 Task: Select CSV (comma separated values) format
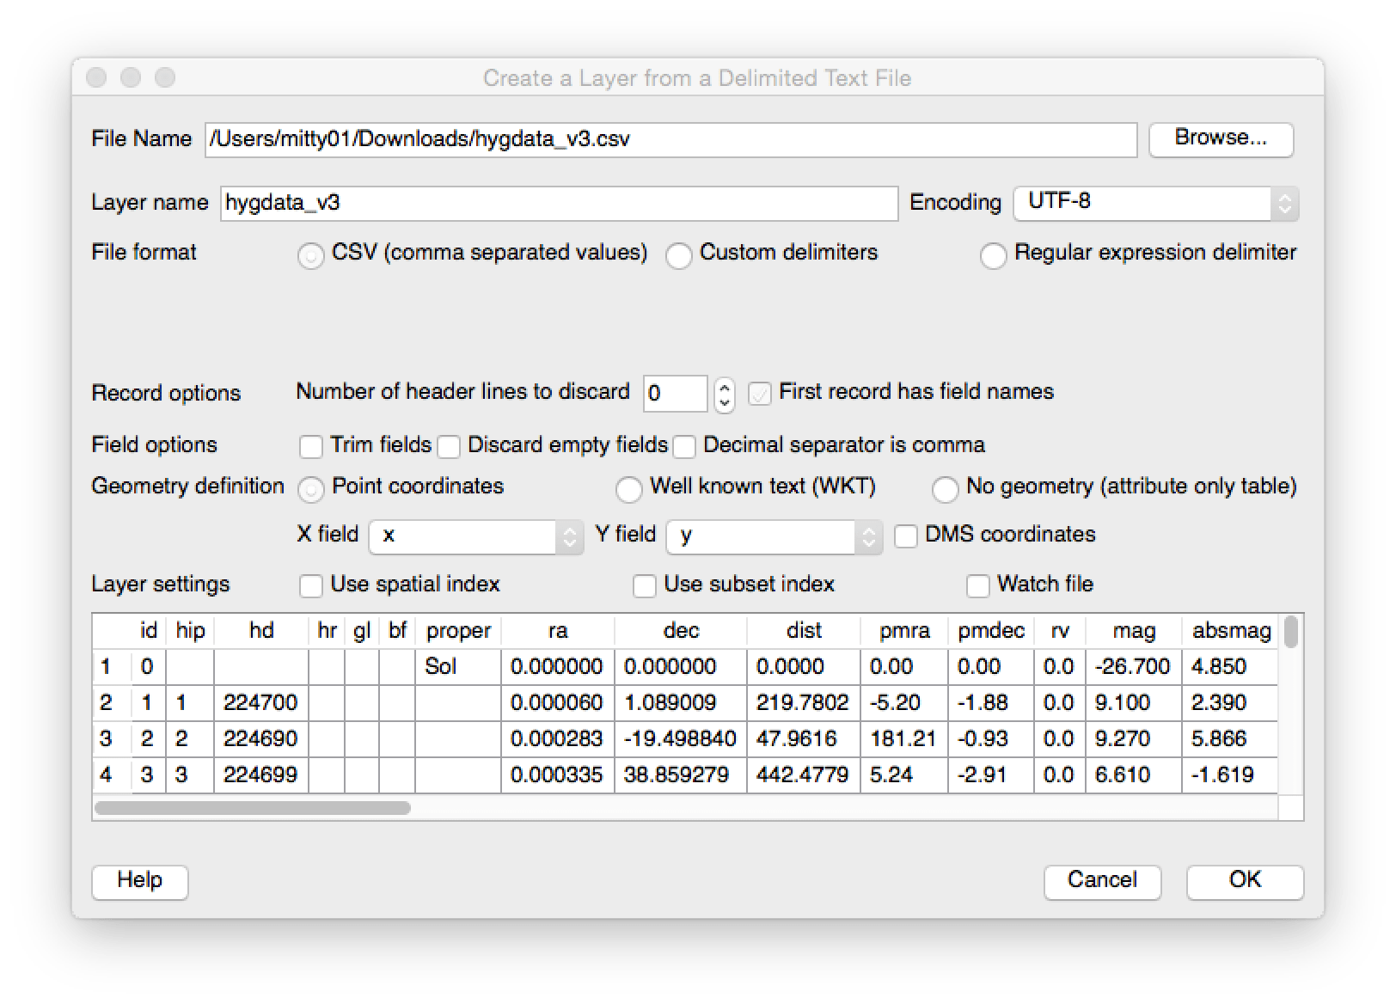point(310,255)
